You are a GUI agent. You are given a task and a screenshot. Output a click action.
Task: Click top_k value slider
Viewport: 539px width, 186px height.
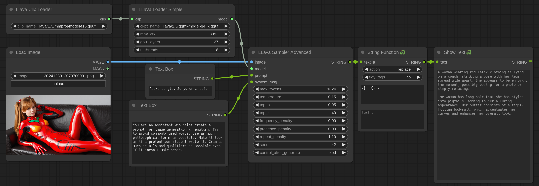point(300,113)
